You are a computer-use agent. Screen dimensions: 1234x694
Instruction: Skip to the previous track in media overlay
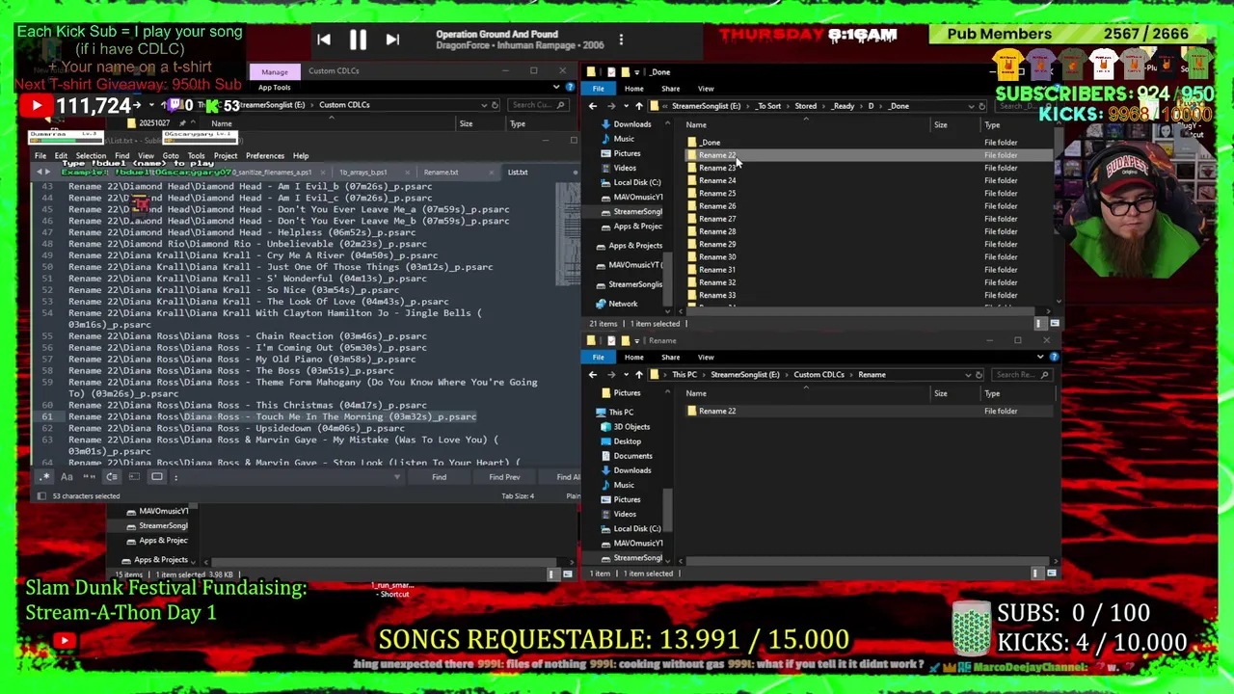point(324,40)
